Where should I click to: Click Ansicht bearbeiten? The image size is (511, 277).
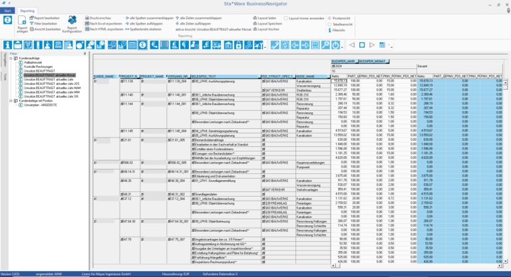tap(45, 29)
